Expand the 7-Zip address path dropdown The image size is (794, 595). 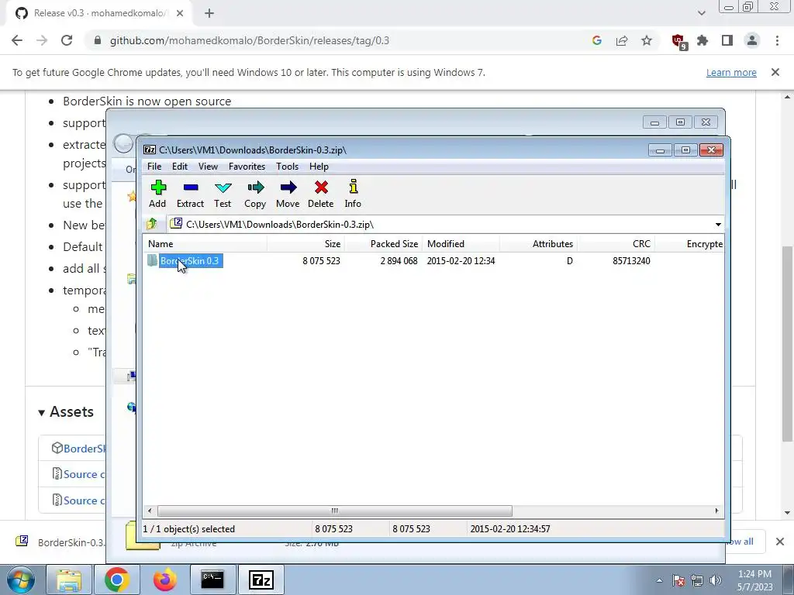click(x=718, y=225)
